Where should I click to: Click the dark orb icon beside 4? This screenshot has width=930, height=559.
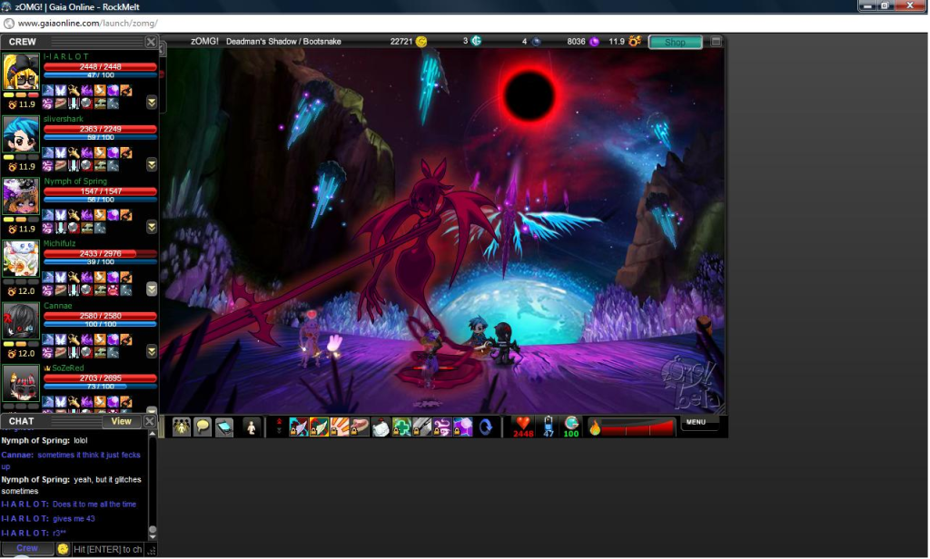coord(536,42)
